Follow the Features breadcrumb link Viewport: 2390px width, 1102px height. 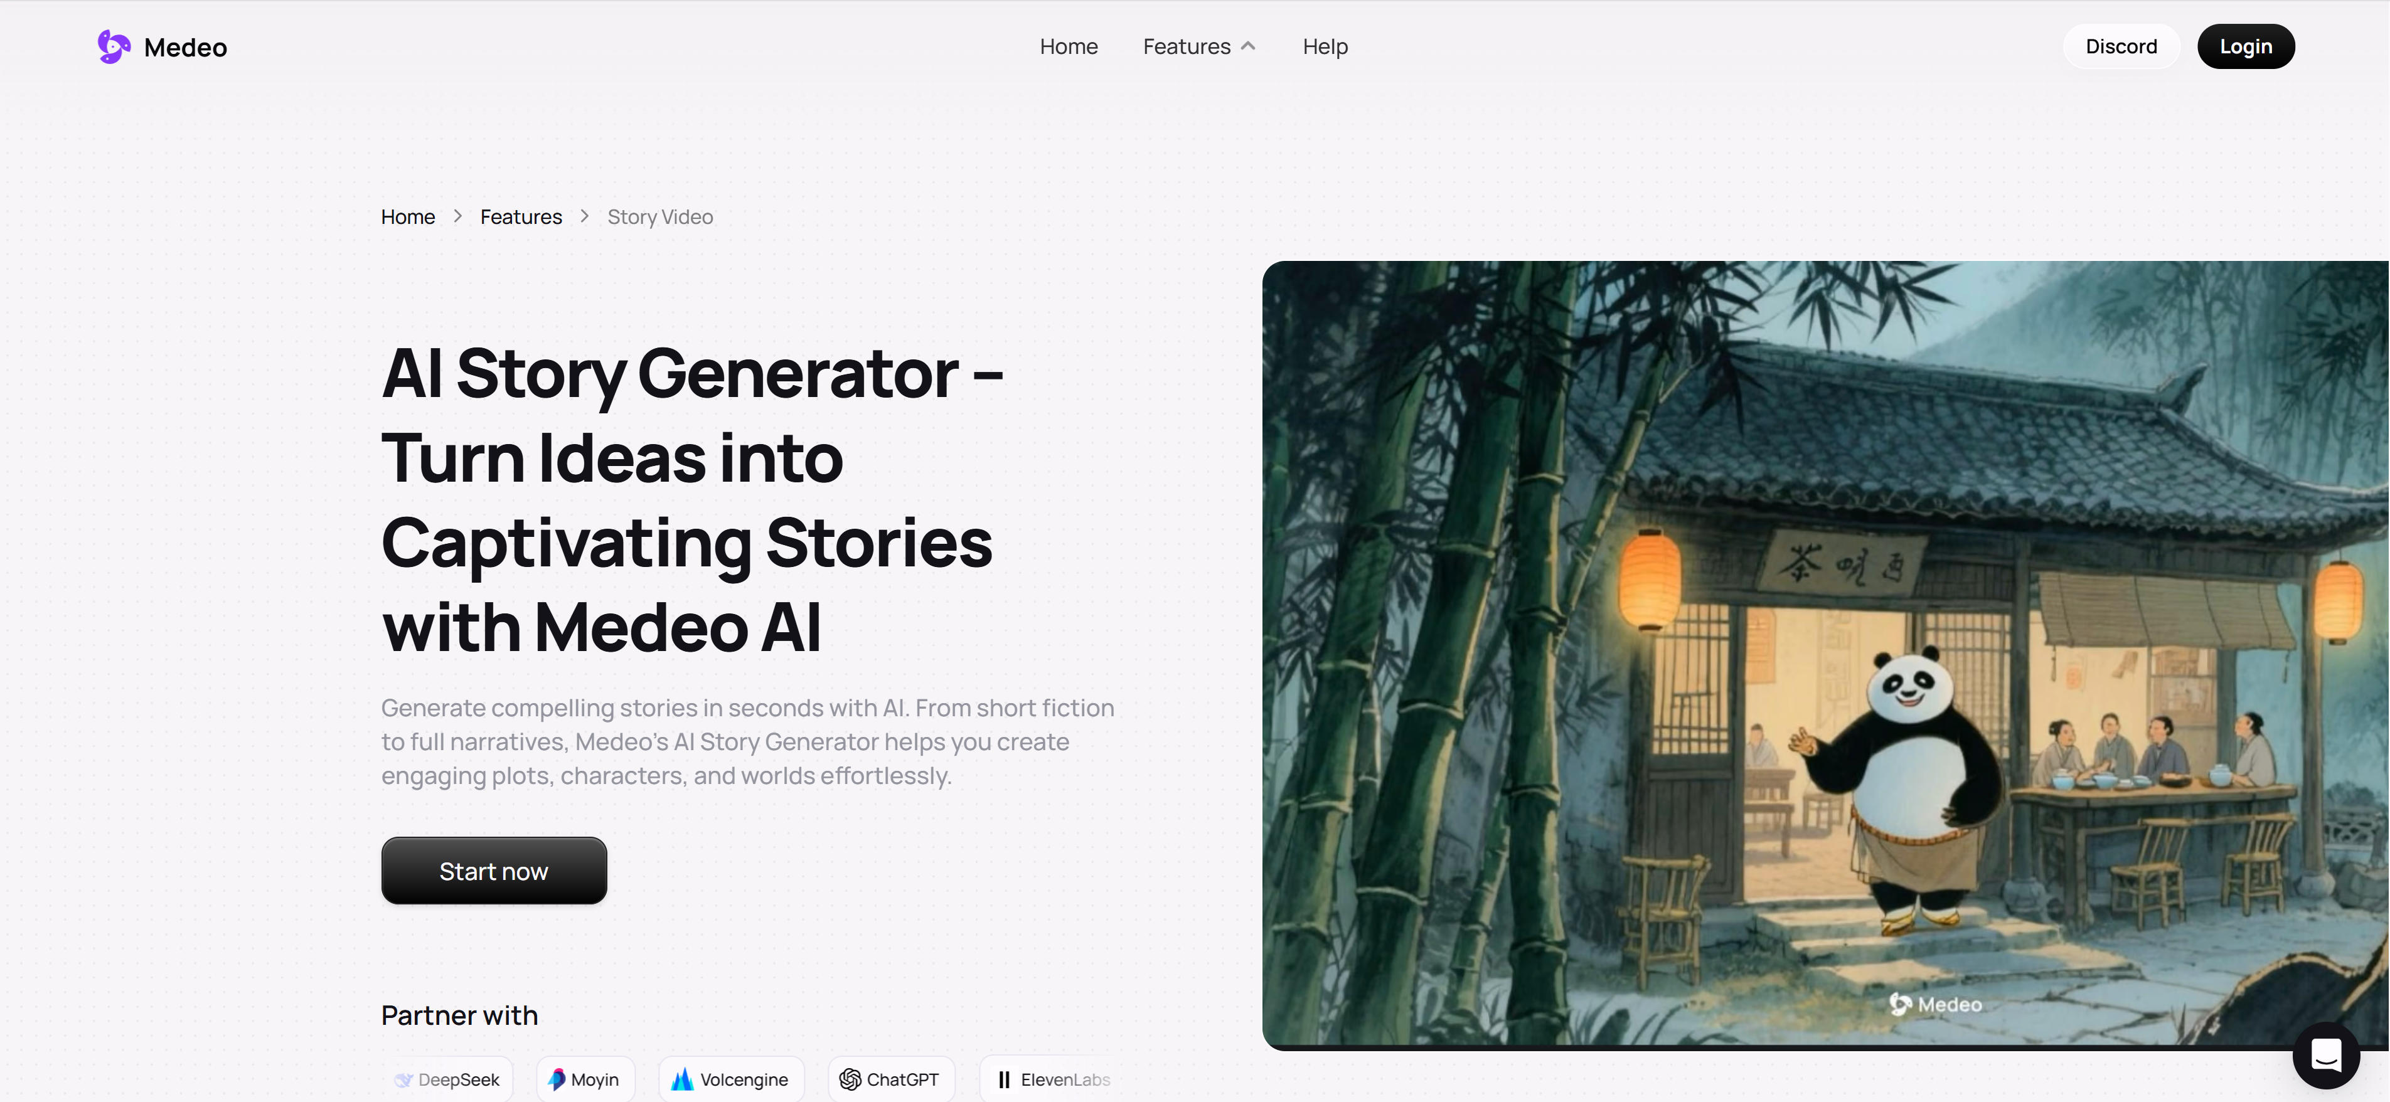point(521,216)
